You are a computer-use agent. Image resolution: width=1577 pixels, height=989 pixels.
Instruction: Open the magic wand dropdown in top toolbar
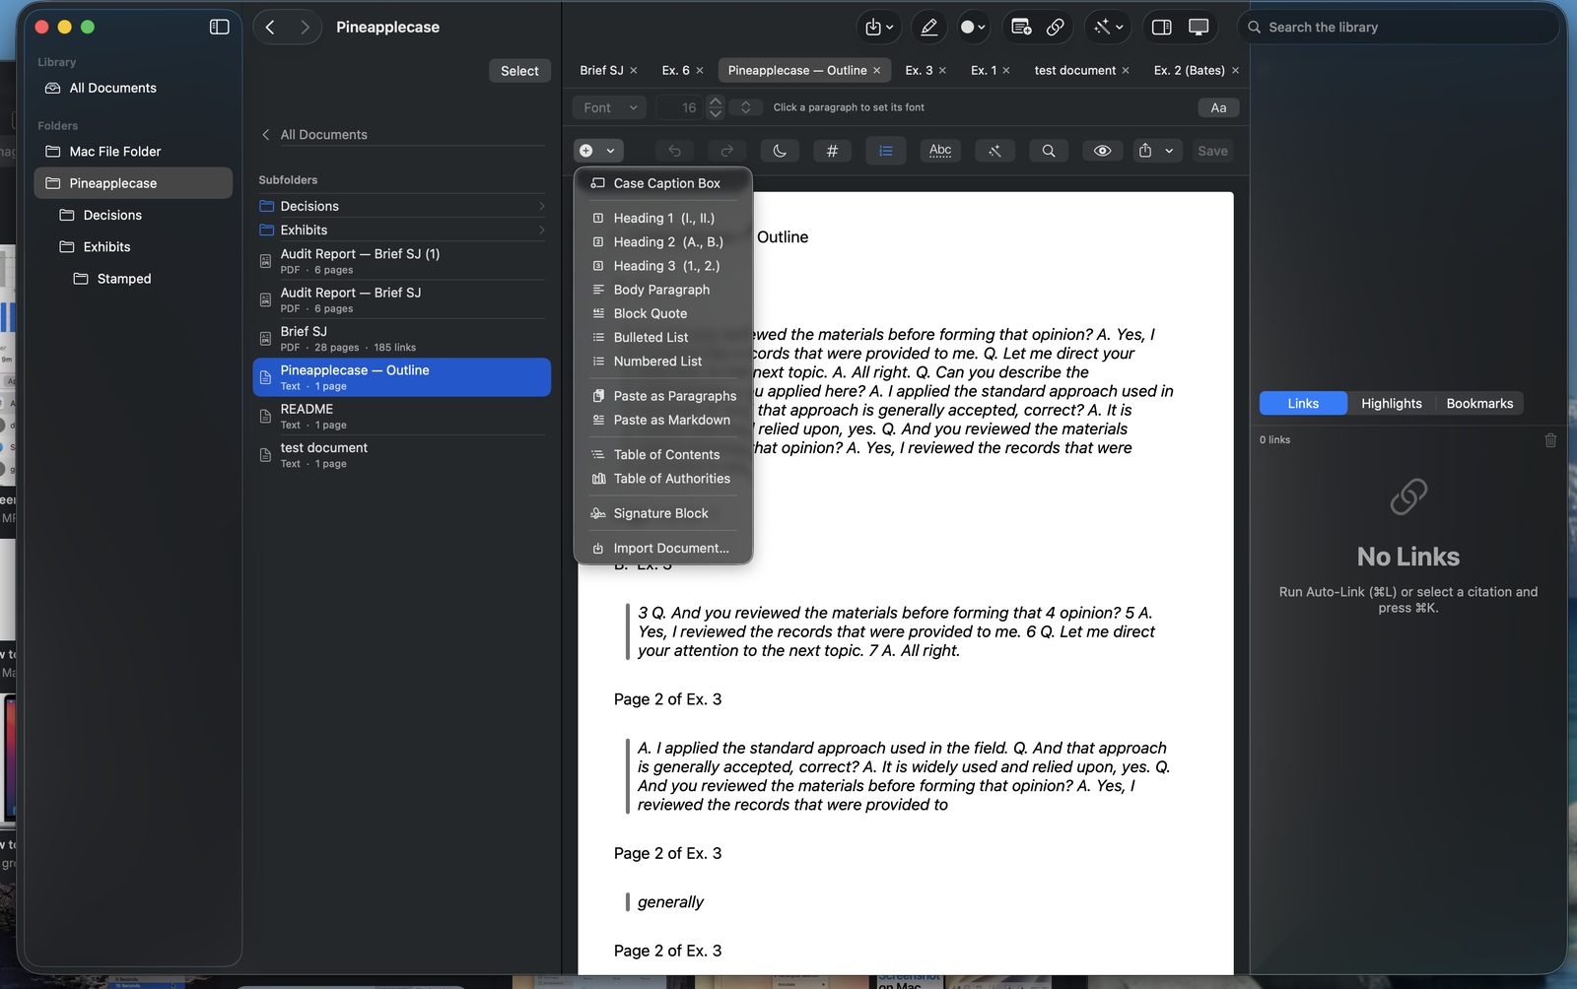(x=1109, y=27)
